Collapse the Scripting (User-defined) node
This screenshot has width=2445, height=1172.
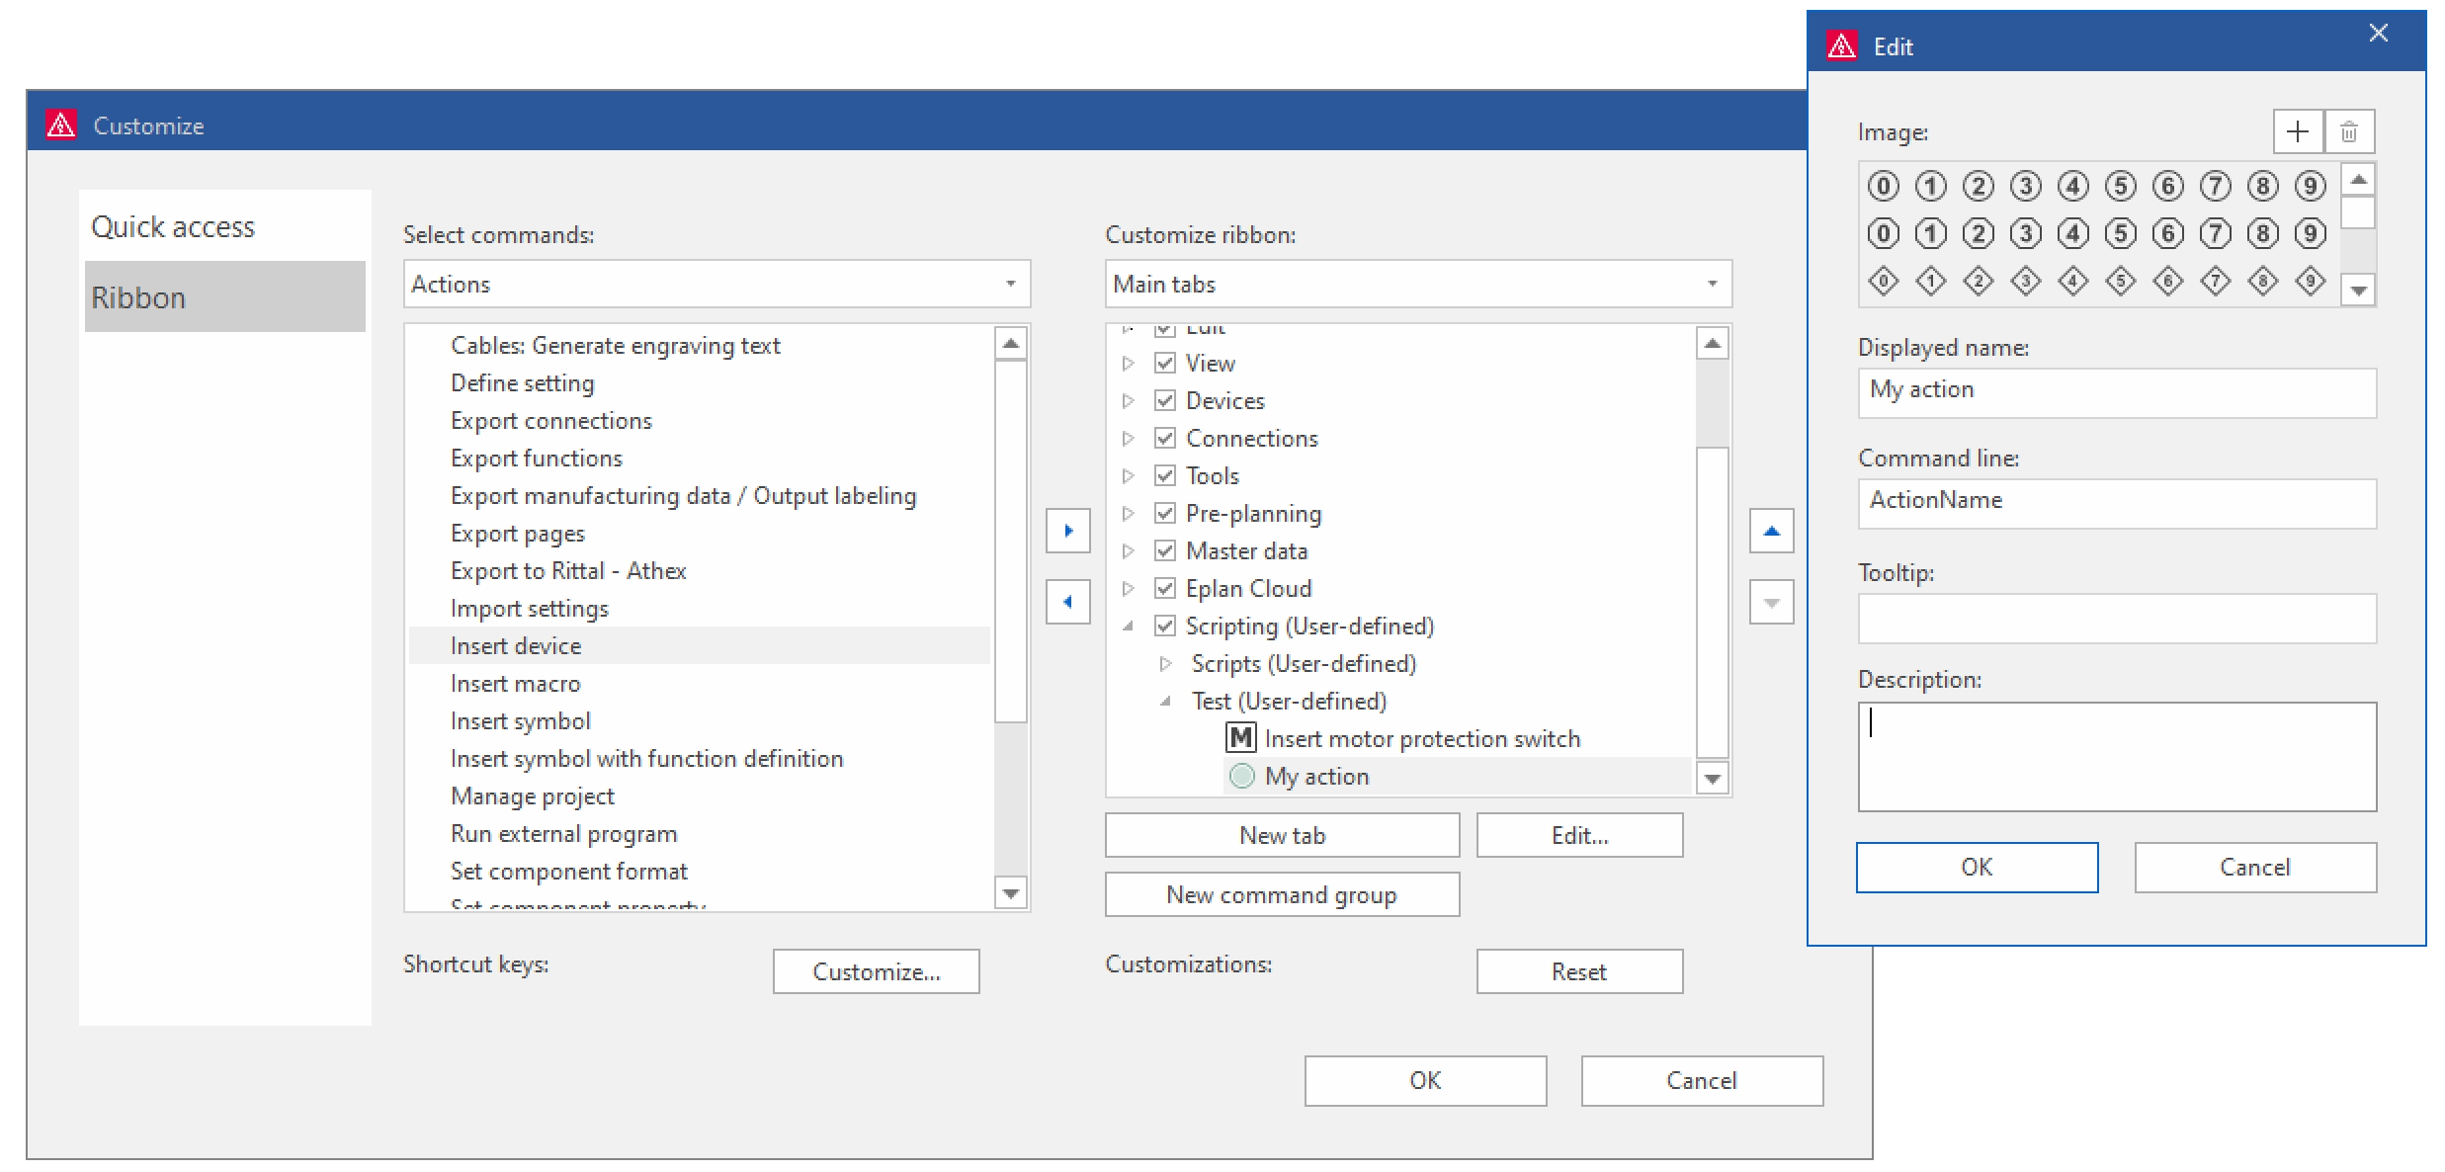pyautogui.click(x=1128, y=626)
